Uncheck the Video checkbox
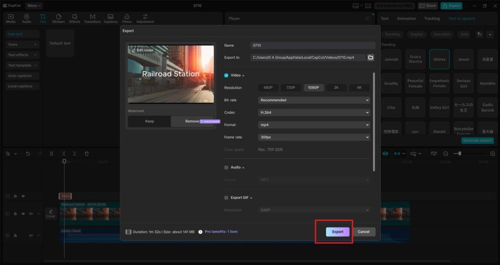This screenshot has width=500, height=265. [226, 75]
